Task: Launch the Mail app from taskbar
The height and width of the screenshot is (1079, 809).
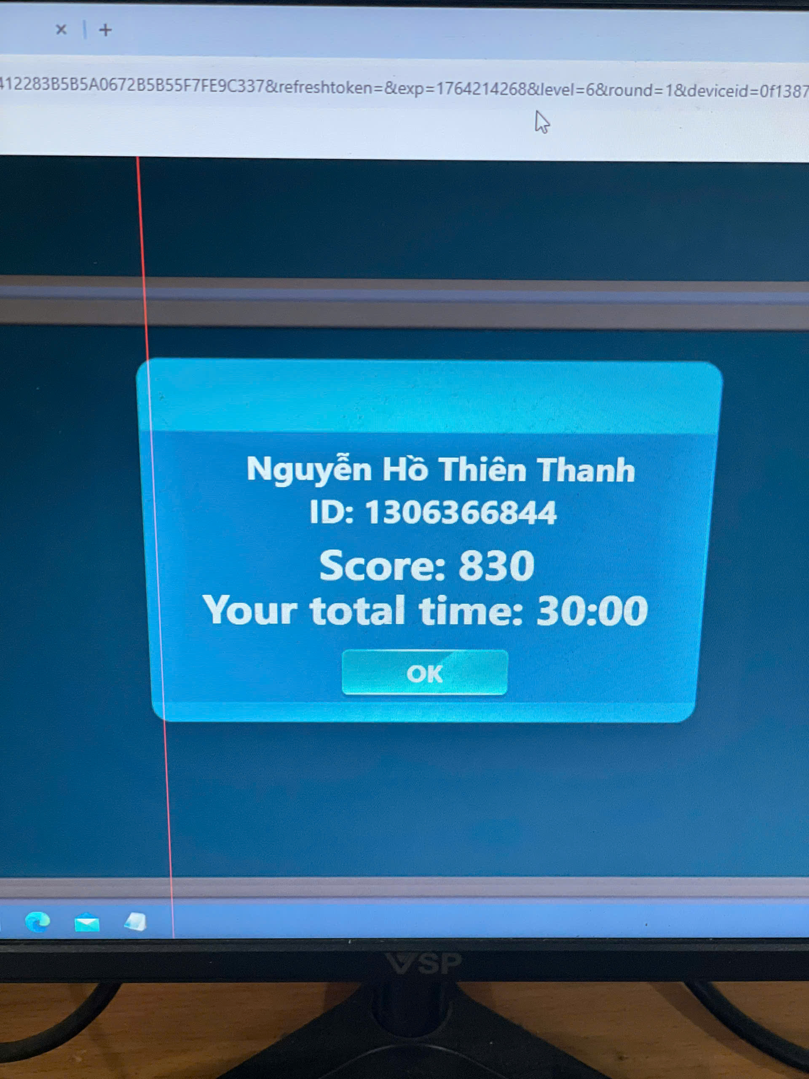Action: coord(87,923)
